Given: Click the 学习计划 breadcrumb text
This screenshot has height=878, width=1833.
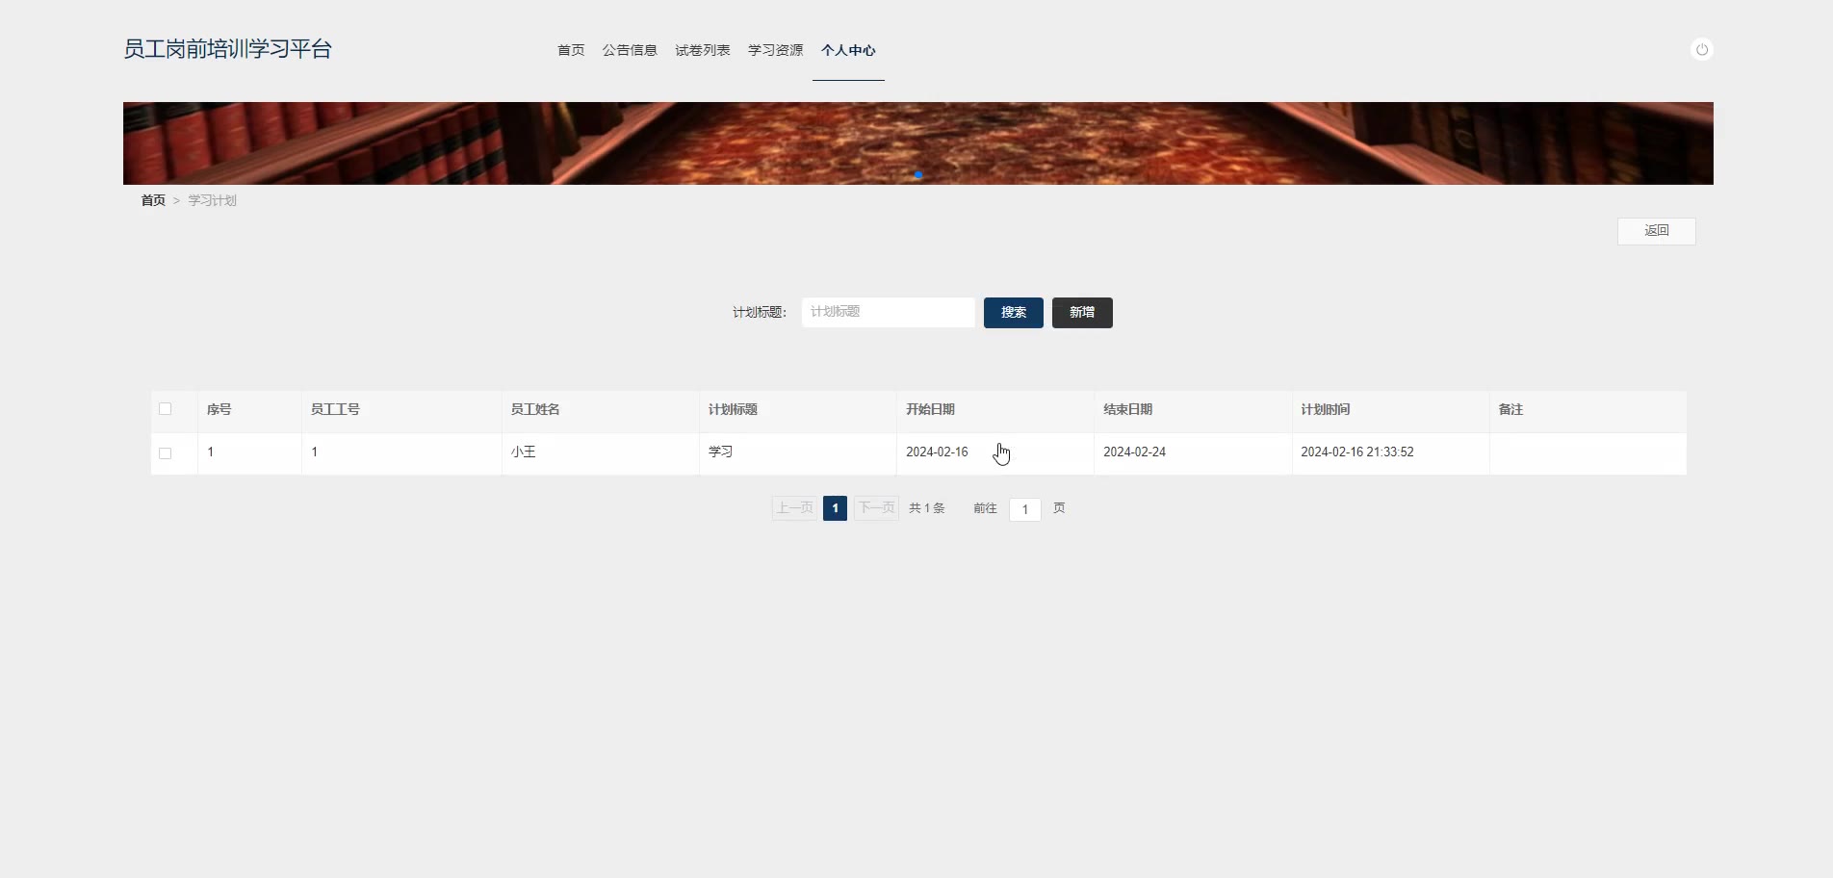Looking at the screenshot, I should point(212,200).
